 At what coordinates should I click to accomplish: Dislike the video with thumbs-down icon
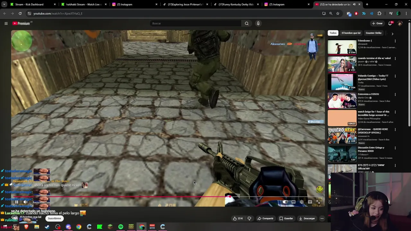click(249, 218)
